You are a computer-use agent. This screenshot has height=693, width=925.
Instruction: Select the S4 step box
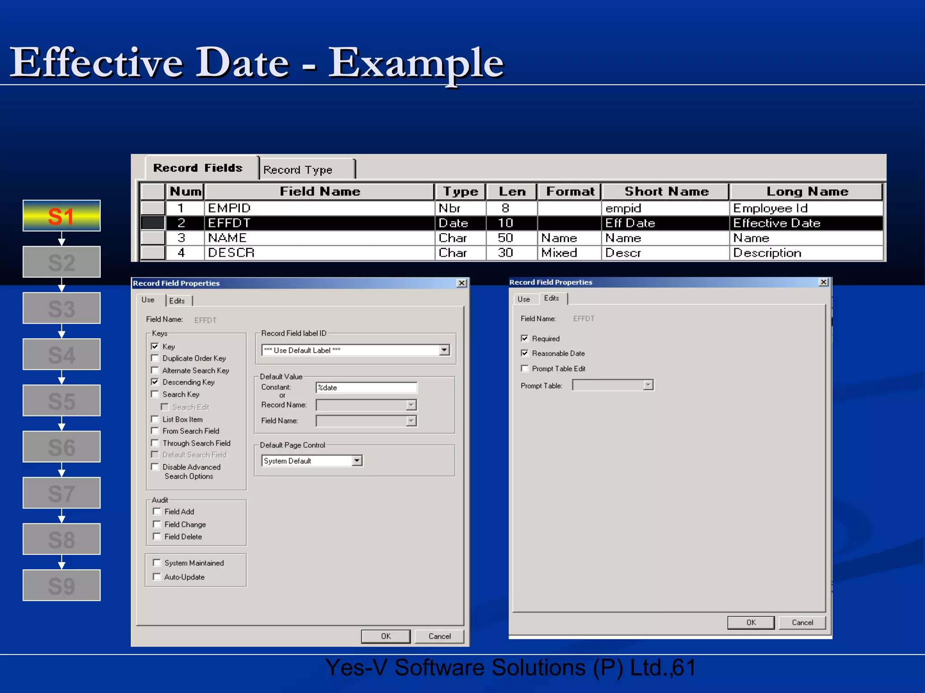click(x=61, y=354)
